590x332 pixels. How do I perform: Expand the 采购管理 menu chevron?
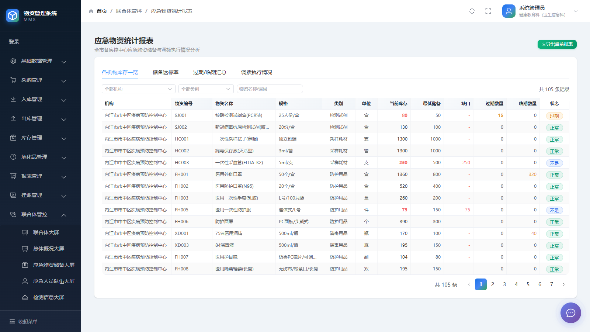[x=64, y=81]
